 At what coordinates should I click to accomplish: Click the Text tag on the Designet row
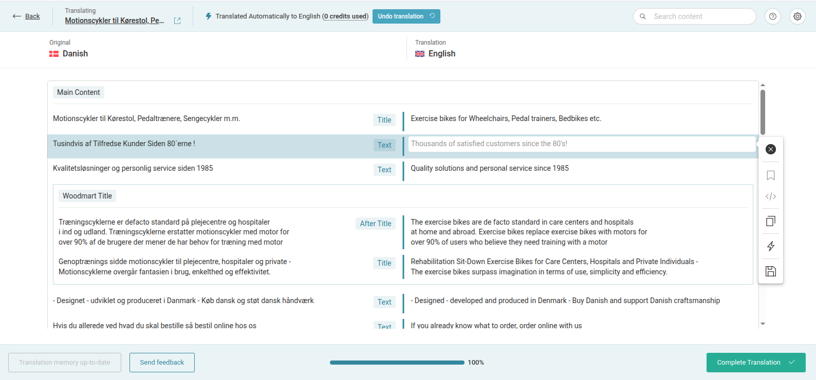click(x=384, y=302)
